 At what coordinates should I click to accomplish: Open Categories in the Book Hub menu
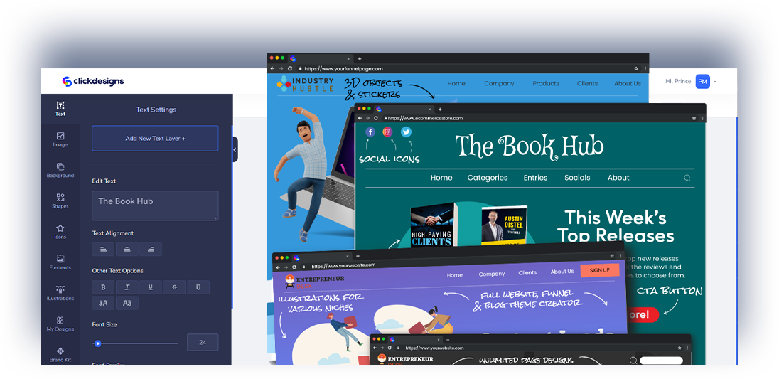[488, 178]
